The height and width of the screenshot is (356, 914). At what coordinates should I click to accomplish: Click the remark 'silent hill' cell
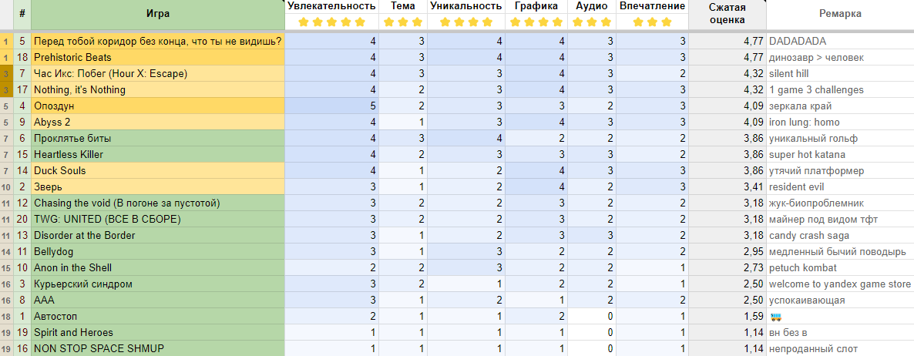840,74
